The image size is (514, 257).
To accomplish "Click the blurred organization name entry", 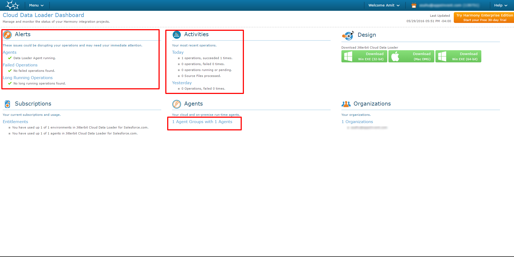I will (369, 127).
